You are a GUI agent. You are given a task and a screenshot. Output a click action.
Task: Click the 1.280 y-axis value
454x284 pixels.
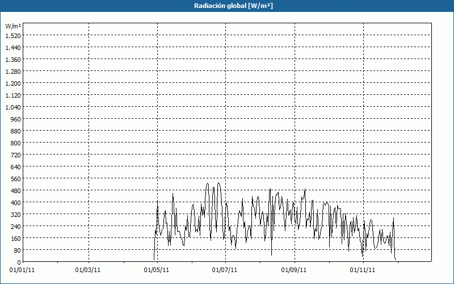pos(13,72)
